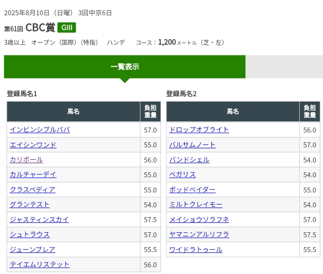This screenshot has width=323, height=274.
Task: Open horse link インビンシブルパパ
Action: pos(40,130)
